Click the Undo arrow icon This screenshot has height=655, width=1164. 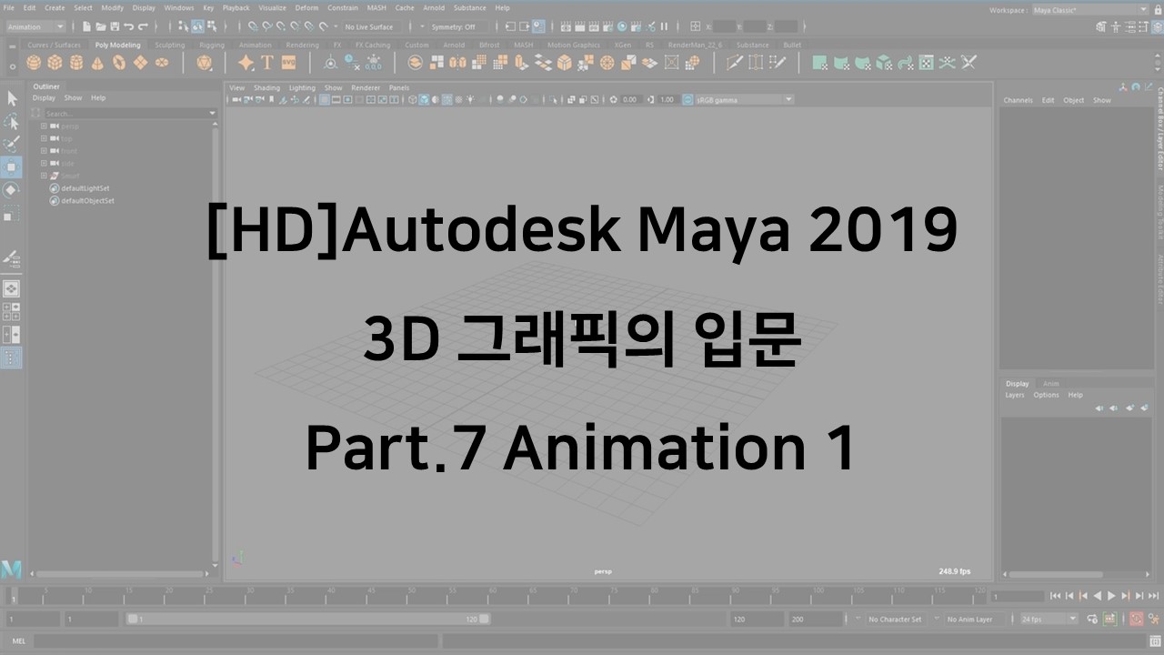128,26
